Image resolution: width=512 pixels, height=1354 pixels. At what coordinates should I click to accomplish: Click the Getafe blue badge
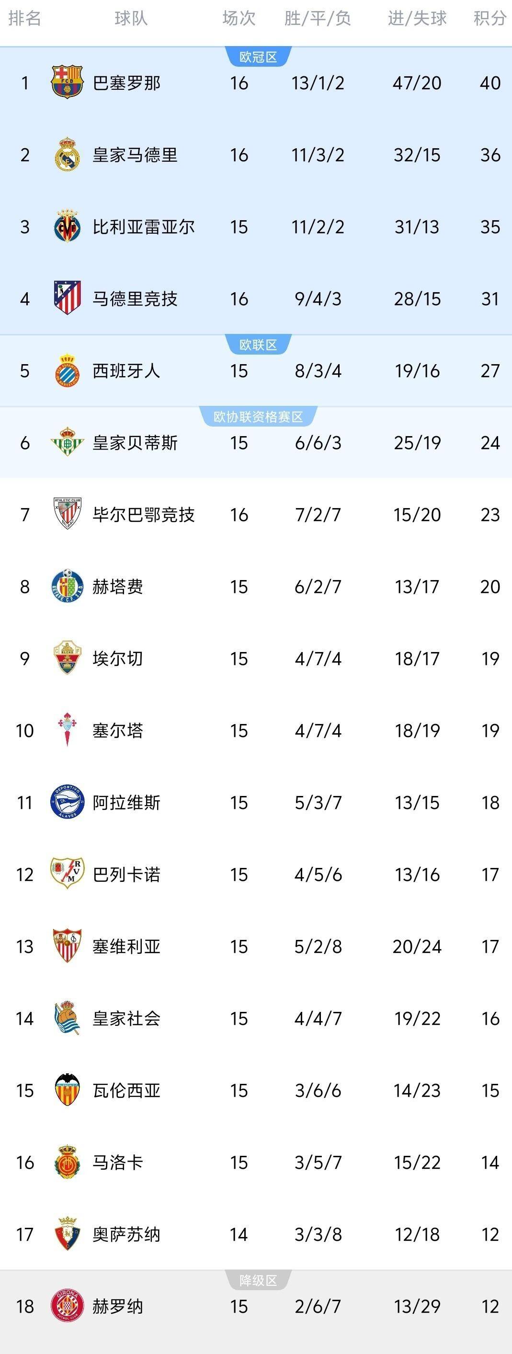67,586
